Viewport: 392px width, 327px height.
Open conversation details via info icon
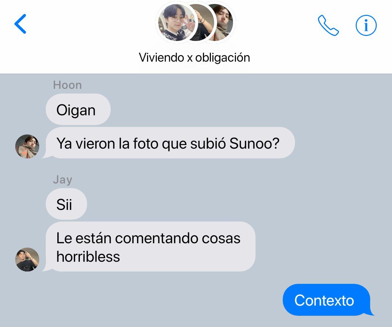click(366, 25)
